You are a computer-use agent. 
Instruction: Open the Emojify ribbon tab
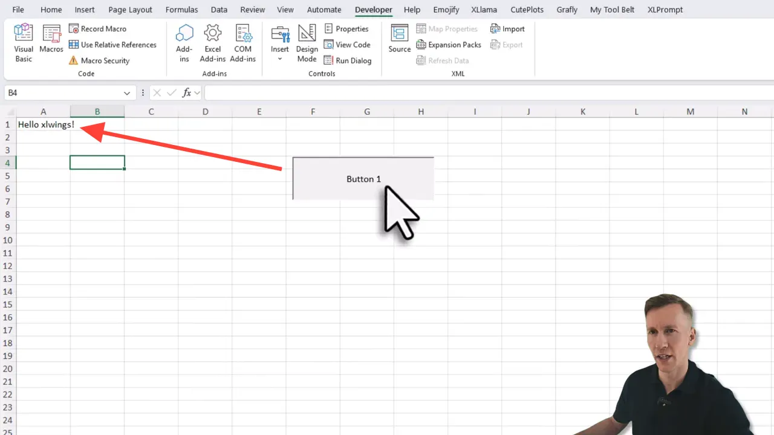coord(446,9)
